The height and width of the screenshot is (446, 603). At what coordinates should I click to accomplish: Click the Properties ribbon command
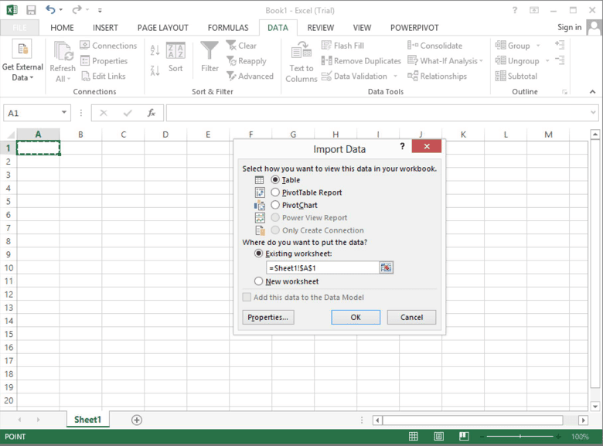point(104,61)
